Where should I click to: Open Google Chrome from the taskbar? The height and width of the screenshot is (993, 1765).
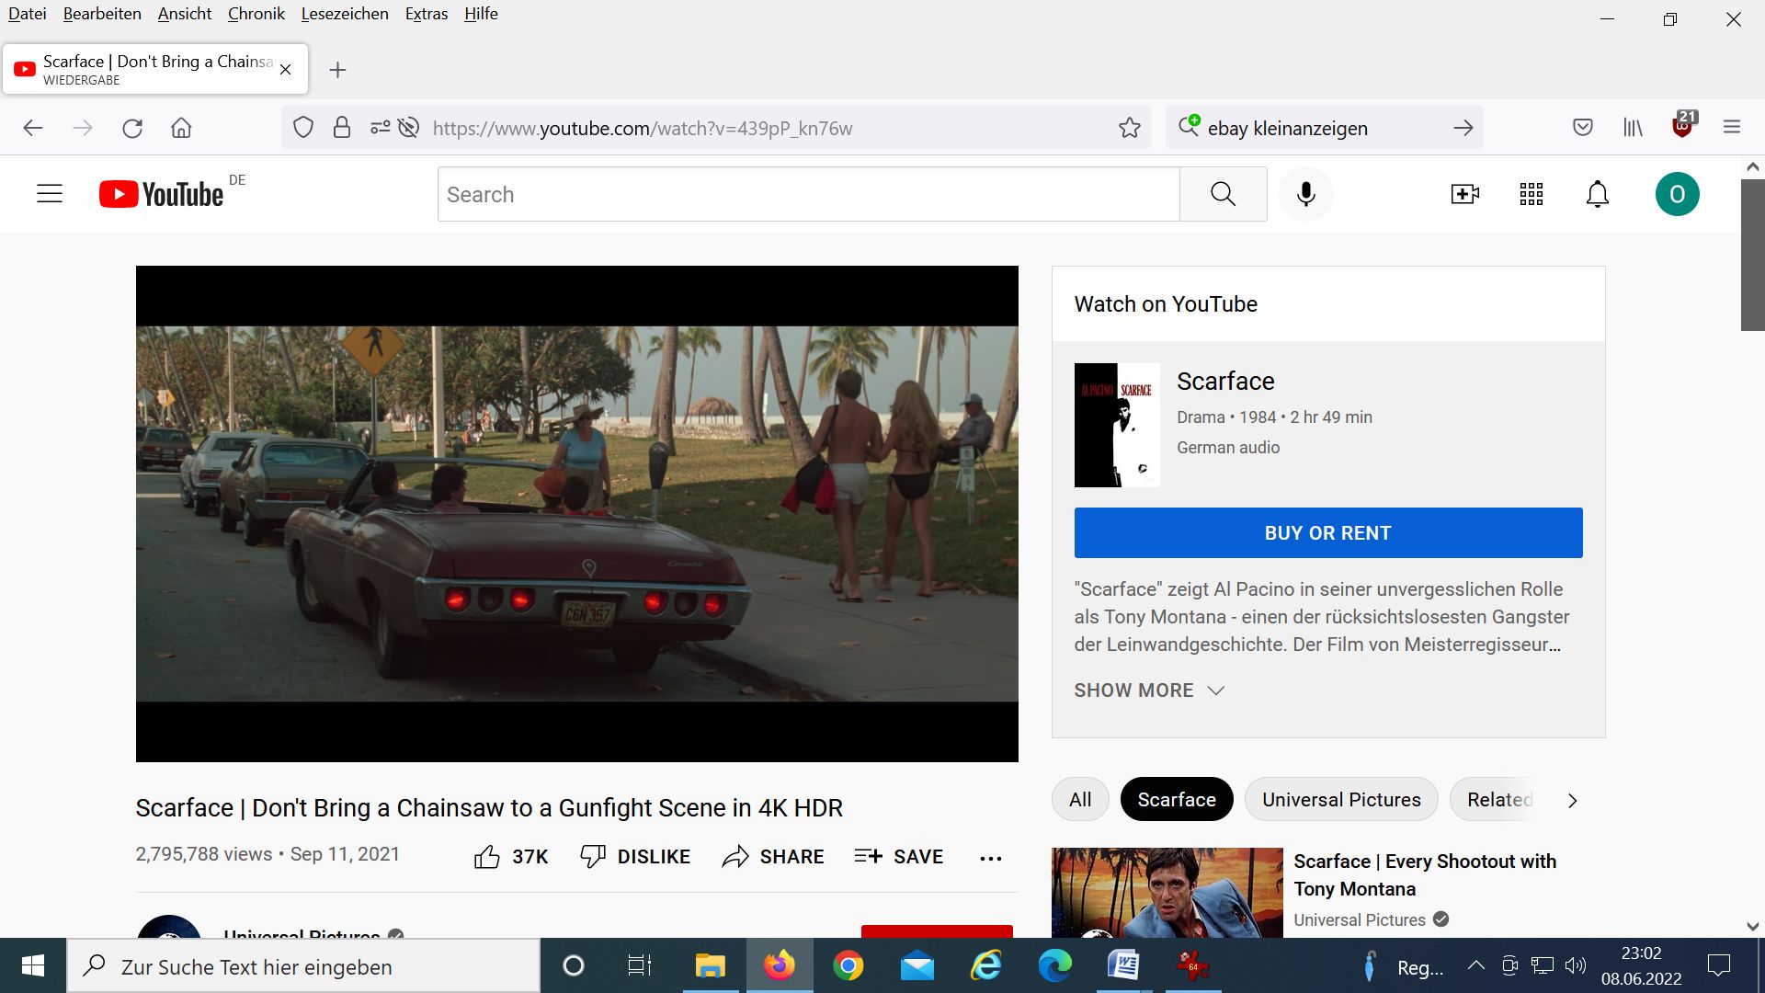(848, 966)
